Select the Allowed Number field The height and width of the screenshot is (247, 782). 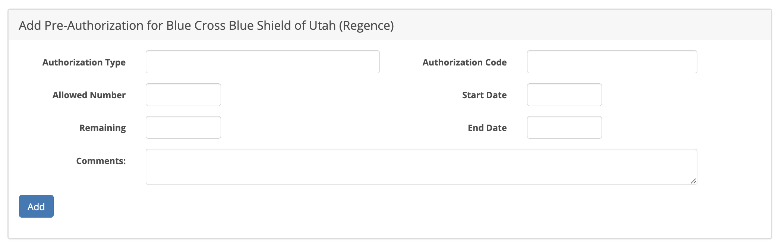pos(183,95)
